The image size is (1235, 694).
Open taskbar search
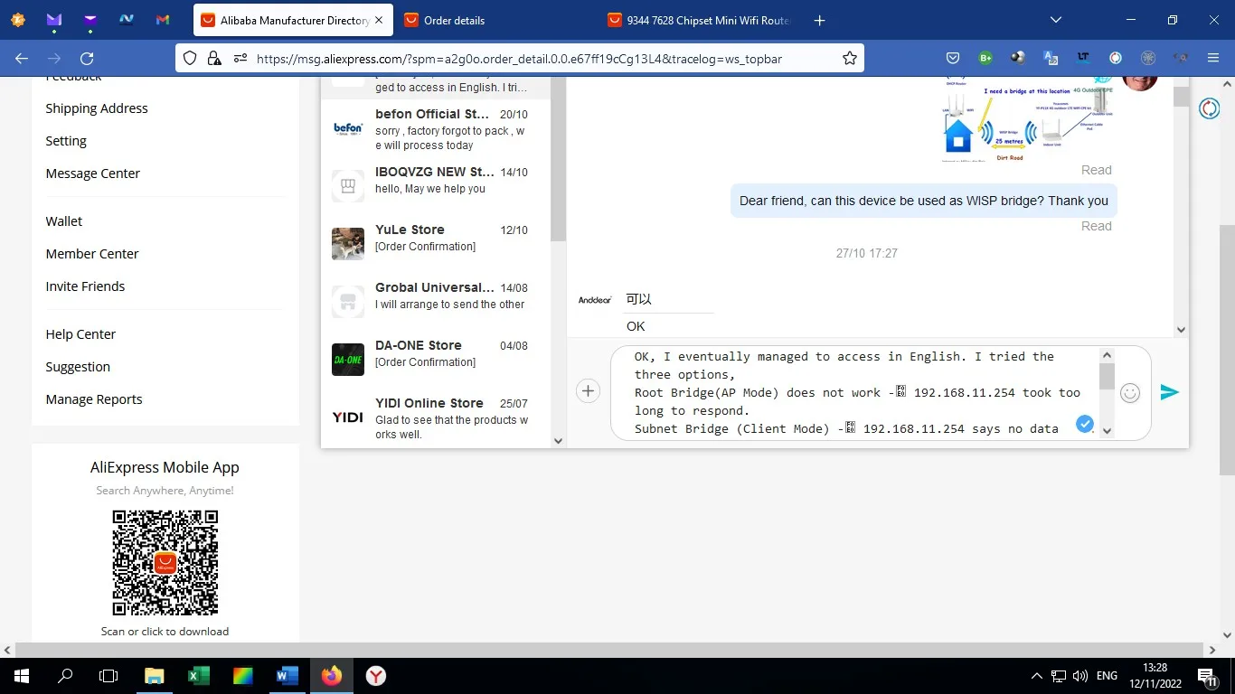[65, 676]
